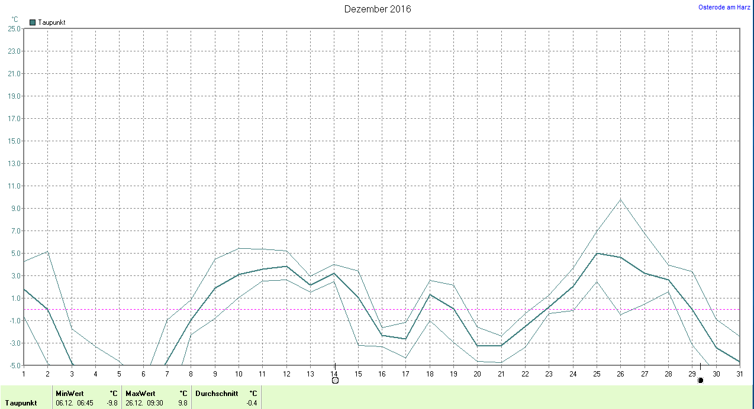
Task: Click the Durchschnitt column header
Action: pyautogui.click(x=217, y=393)
